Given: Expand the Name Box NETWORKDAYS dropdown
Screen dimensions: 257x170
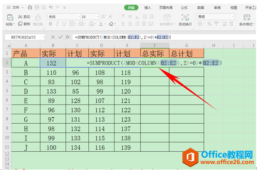Looking at the screenshot, I should coord(44,38).
